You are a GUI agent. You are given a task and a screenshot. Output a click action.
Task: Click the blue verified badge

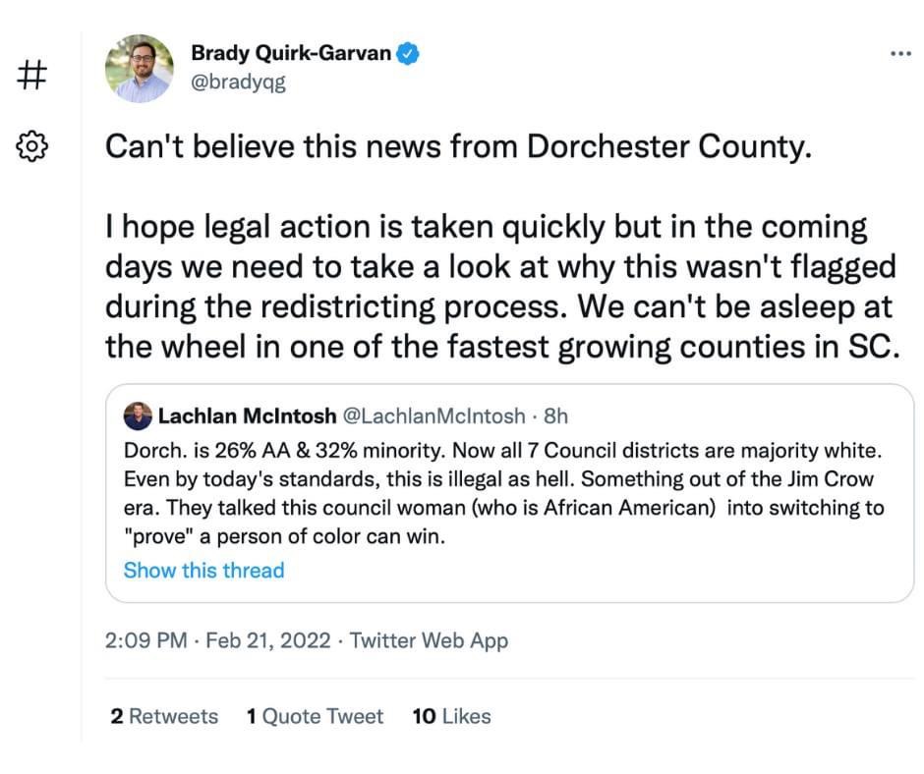pos(409,53)
